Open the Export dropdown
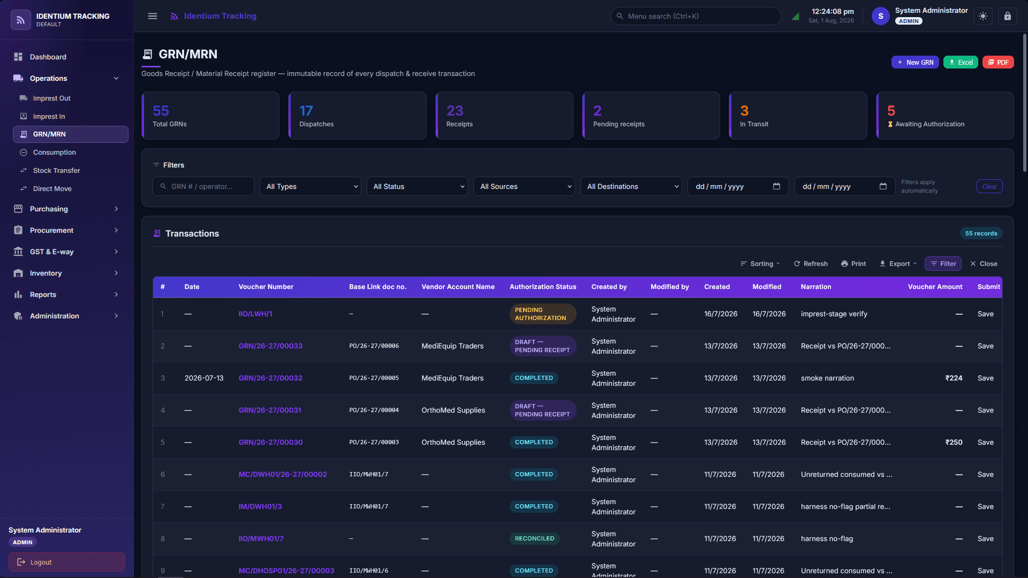 coord(898,264)
